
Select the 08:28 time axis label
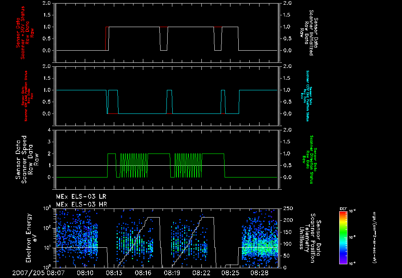pyautogui.click(x=259, y=273)
